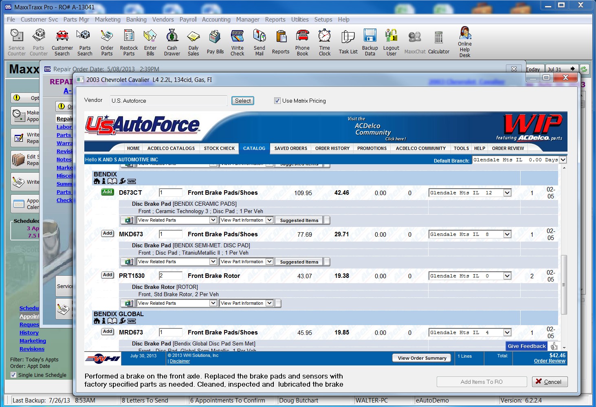
Task: Click the Give Feedback button
Action: (x=527, y=346)
